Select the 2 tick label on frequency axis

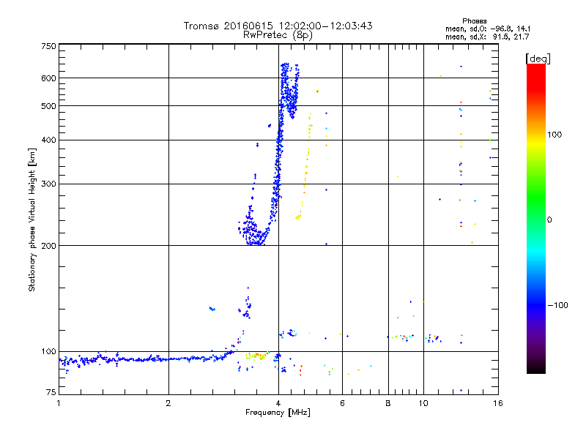tap(168, 403)
